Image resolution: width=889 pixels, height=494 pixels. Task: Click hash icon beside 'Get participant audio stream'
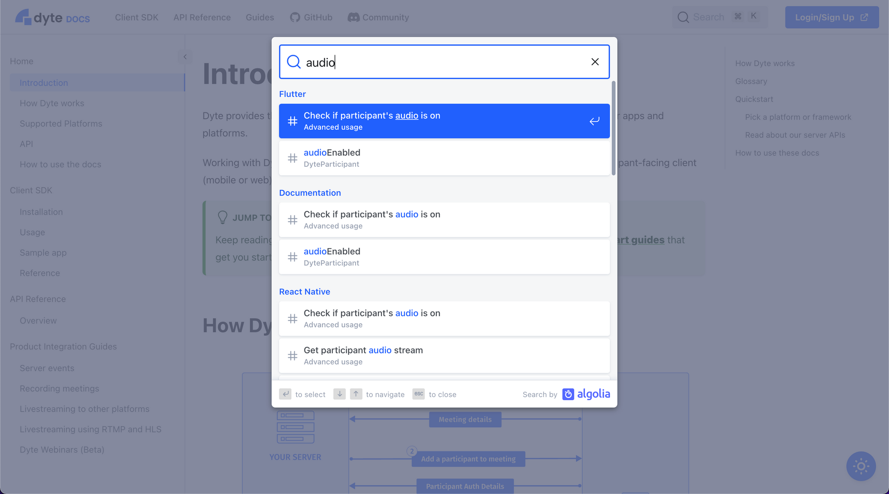pos(292,356)
